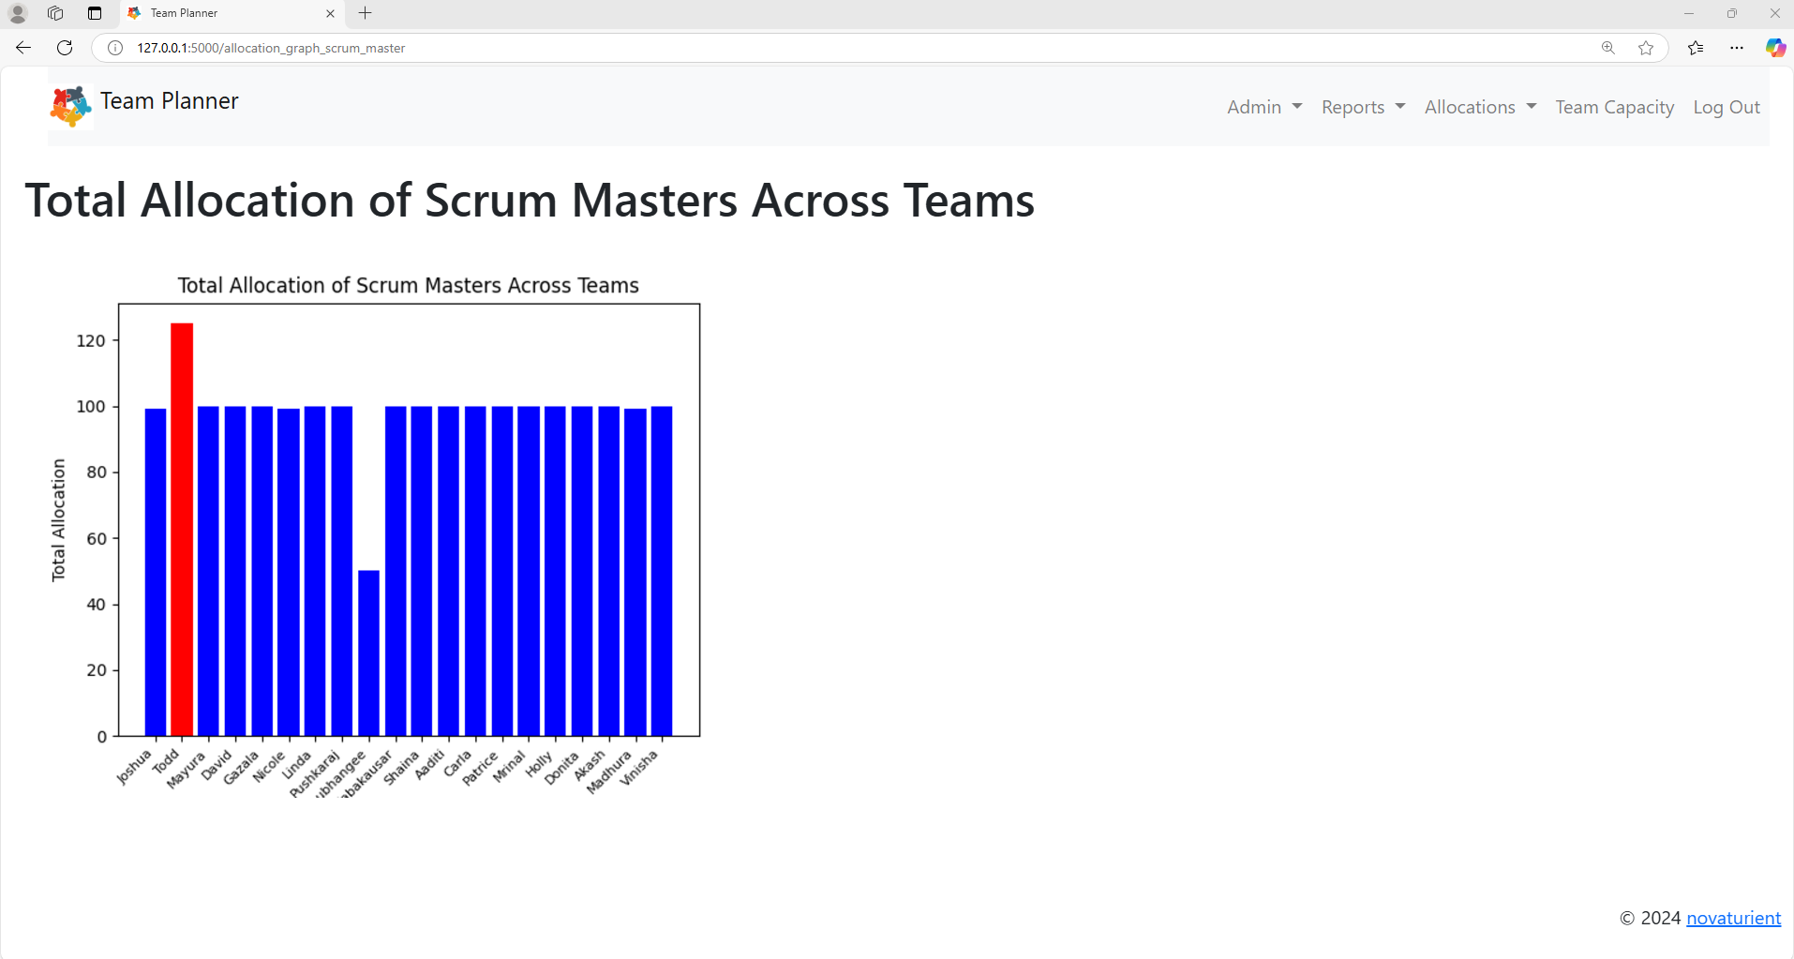The height and width of the screenshot is (959, 1794).
Task: Select the Team Planner browser tab
Action: [232, 13]
